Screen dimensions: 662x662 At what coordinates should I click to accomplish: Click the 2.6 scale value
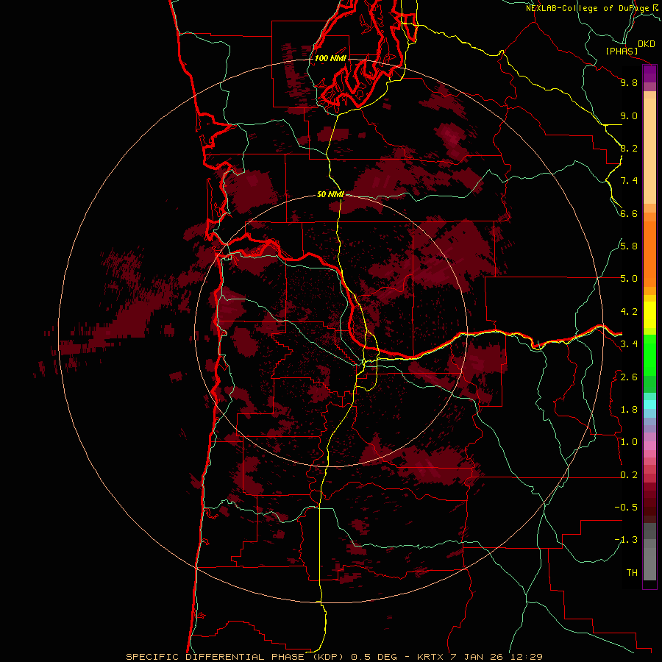point(629,377)
